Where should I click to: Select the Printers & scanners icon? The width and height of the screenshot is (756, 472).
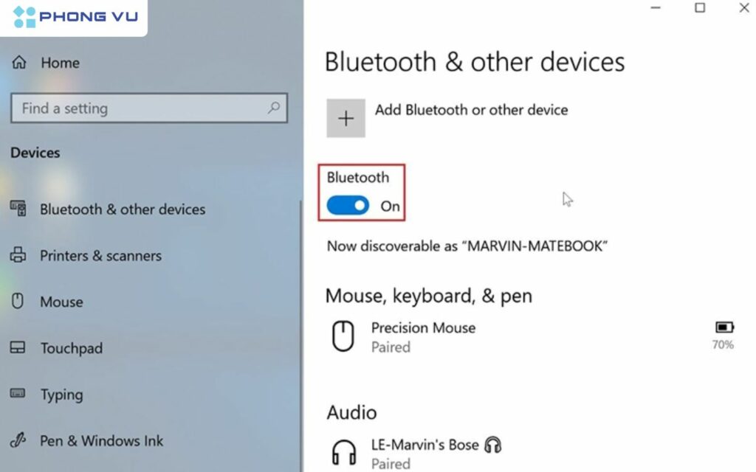coord(18,255)
